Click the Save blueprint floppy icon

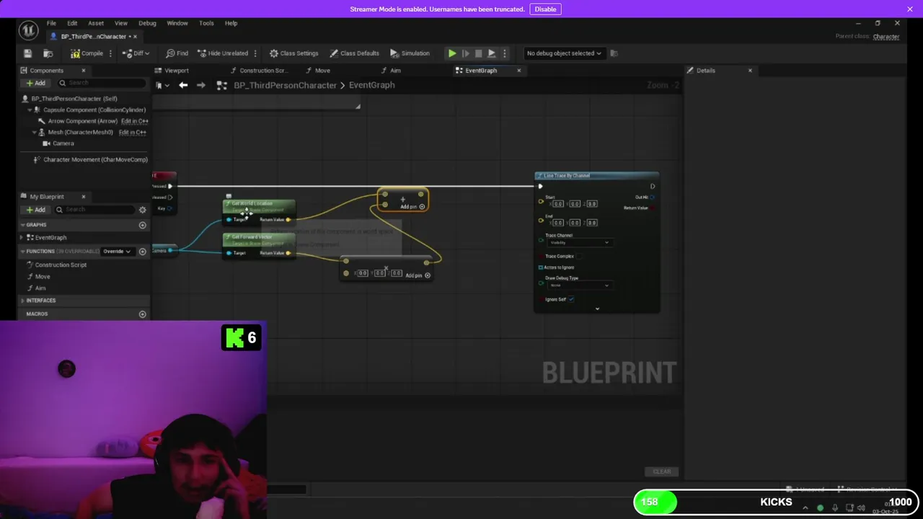[x=27, y=53]
